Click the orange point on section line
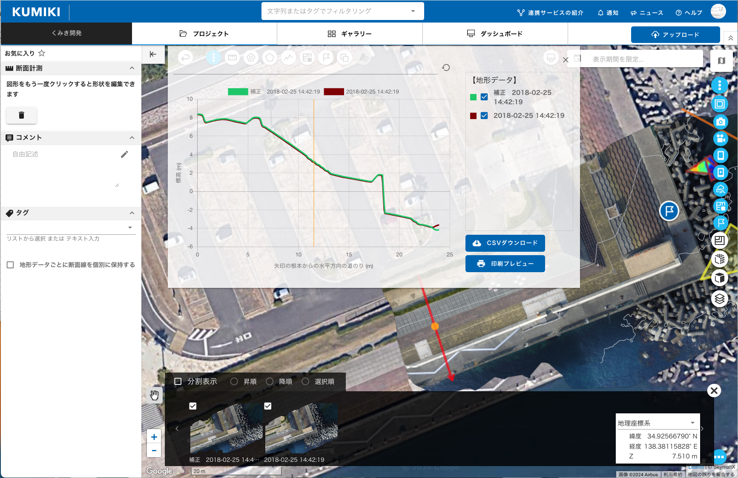Image resolution: width=738 pixels, height=478 pixels. coord(435,326)
